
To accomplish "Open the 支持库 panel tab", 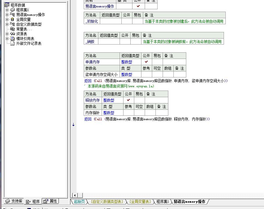I will tap(14, 201).
